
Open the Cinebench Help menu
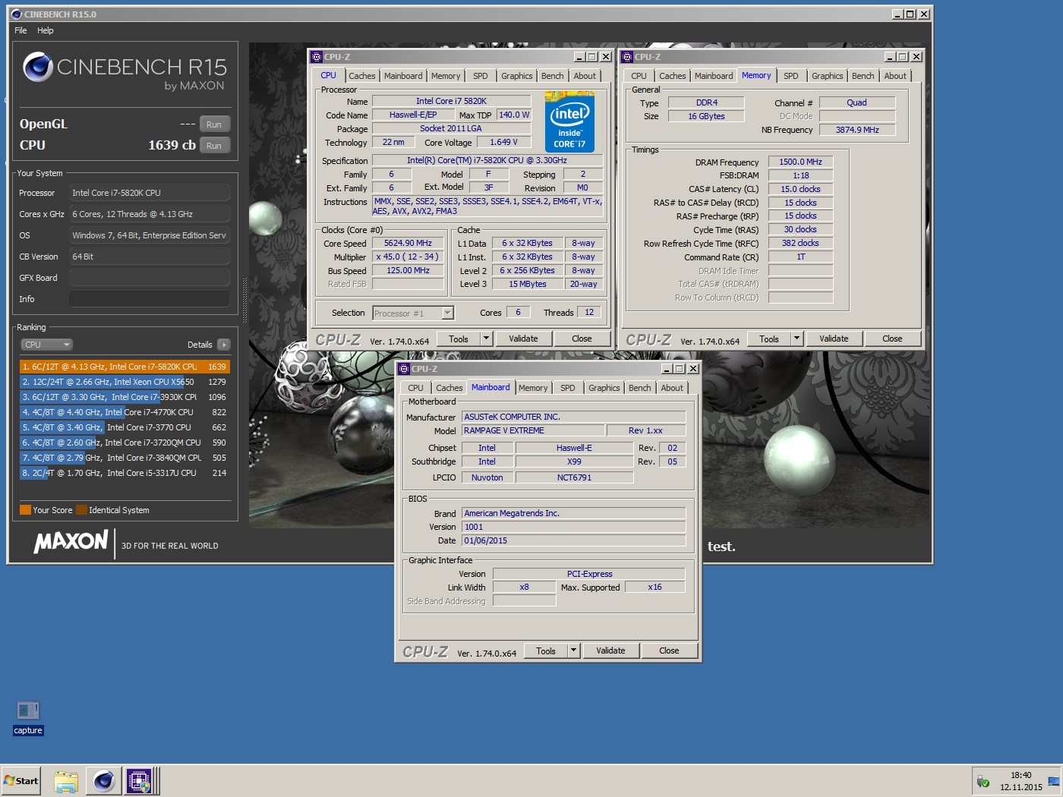tap(46, 30)
